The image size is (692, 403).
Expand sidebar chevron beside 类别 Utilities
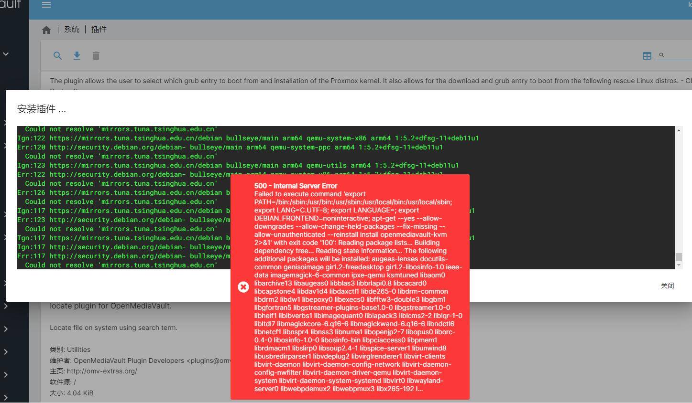tap(6, 352)
